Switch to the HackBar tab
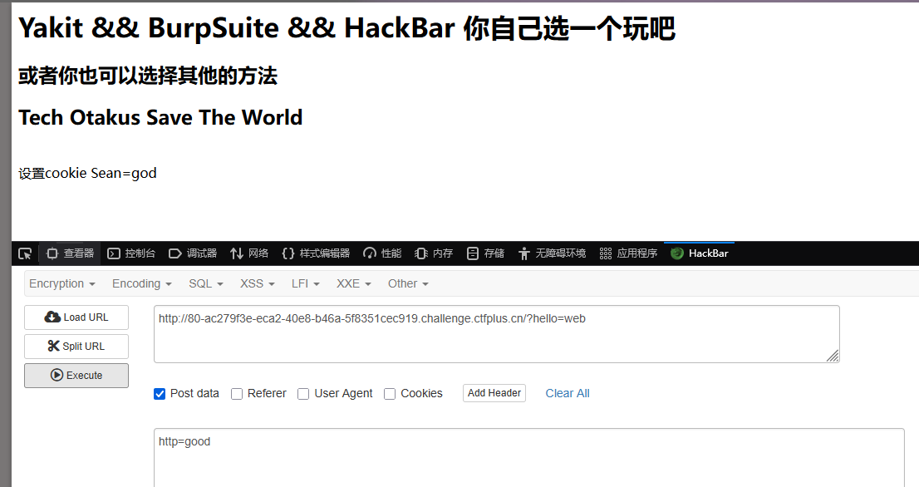919x487 pixels. coord(699,253)
